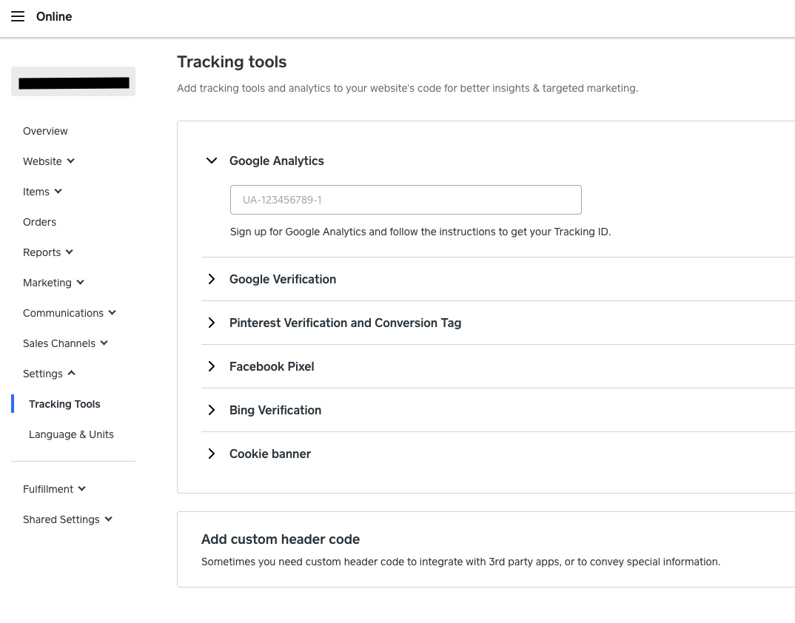Viewport: 795px width, 623px height.
Task: Expand the Fulfillment sidebar menu
Action: pos(54,489)
